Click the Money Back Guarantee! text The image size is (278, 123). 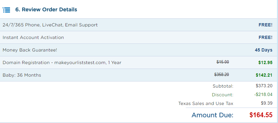30,50
